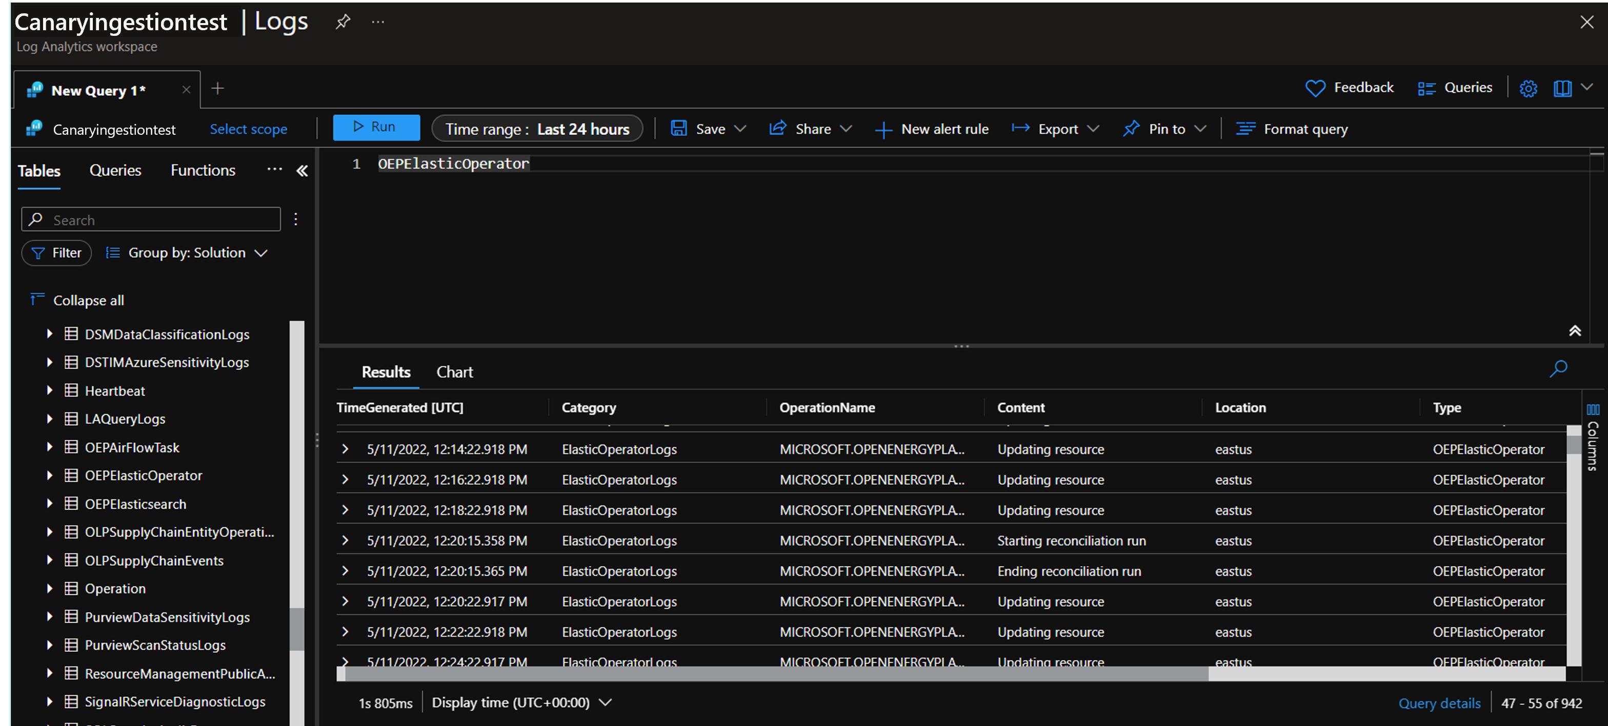
Task: Expand the OEPElasticOperator table
Action: point(50,474)
